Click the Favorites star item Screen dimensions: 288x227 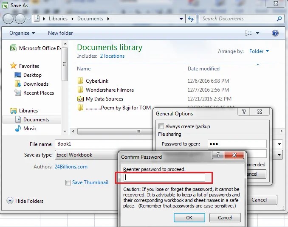[25, 66]
